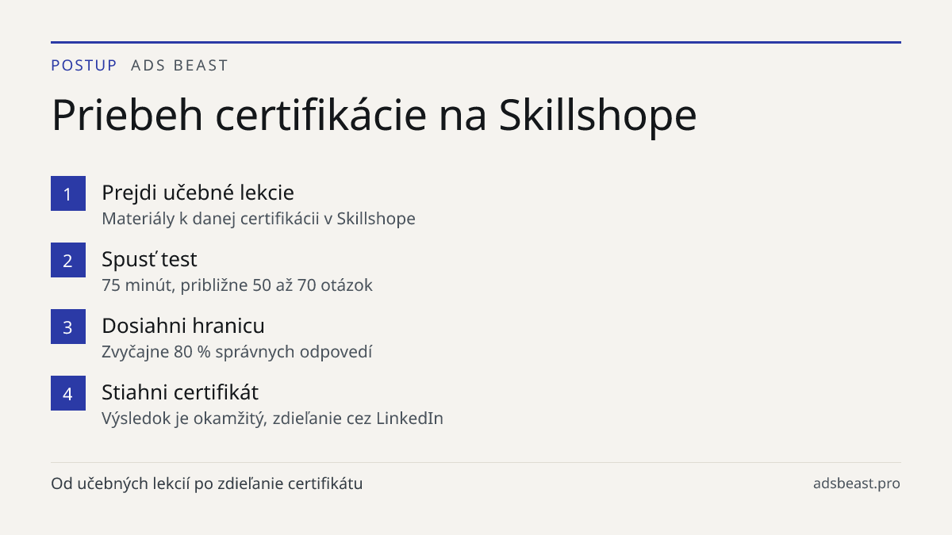Click the POSTUP label at top
Viewport: 952px width, 535px height.
pos(84,66)
